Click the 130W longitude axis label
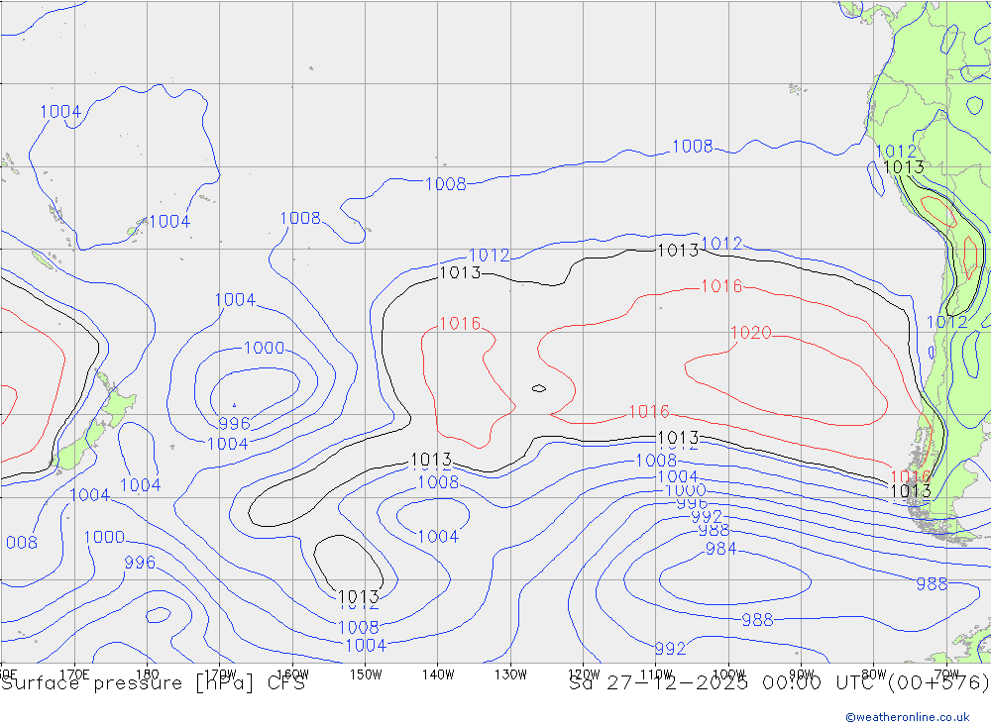 pos(510,674)
